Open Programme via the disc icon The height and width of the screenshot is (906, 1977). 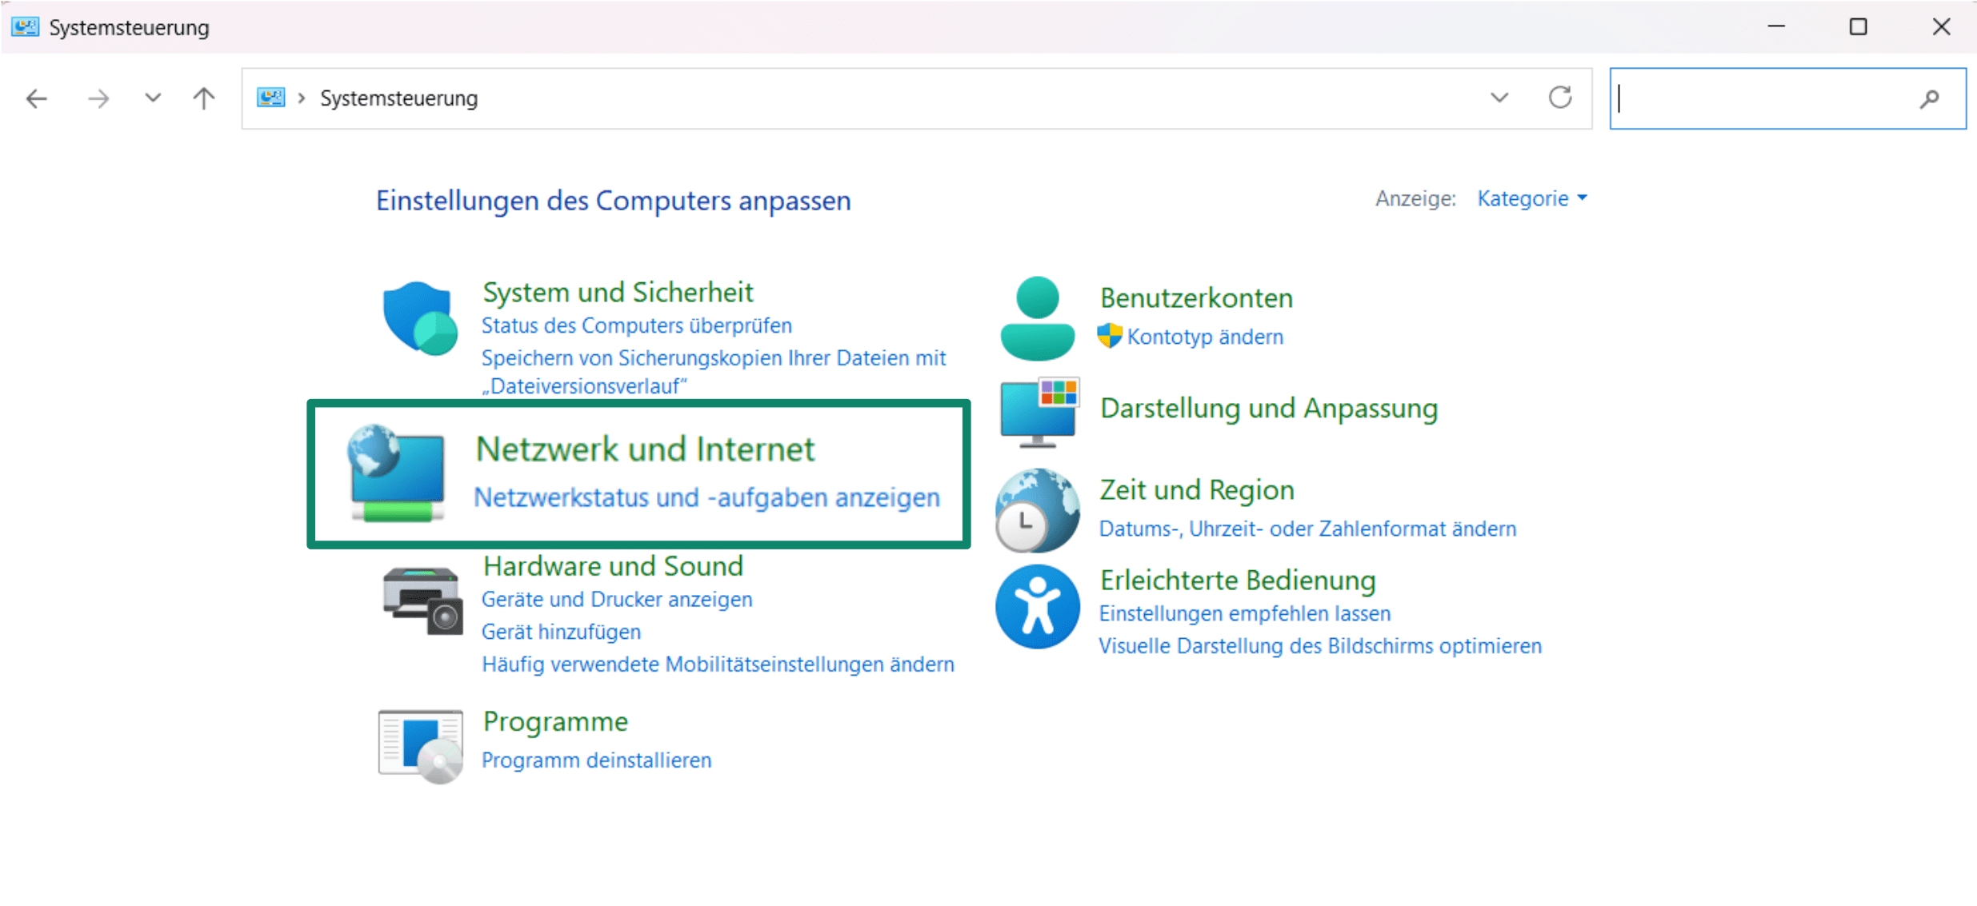[419, 744]
